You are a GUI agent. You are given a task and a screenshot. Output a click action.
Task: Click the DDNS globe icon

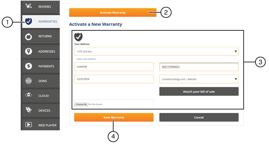pyautogui.click(x=29, y=81)
